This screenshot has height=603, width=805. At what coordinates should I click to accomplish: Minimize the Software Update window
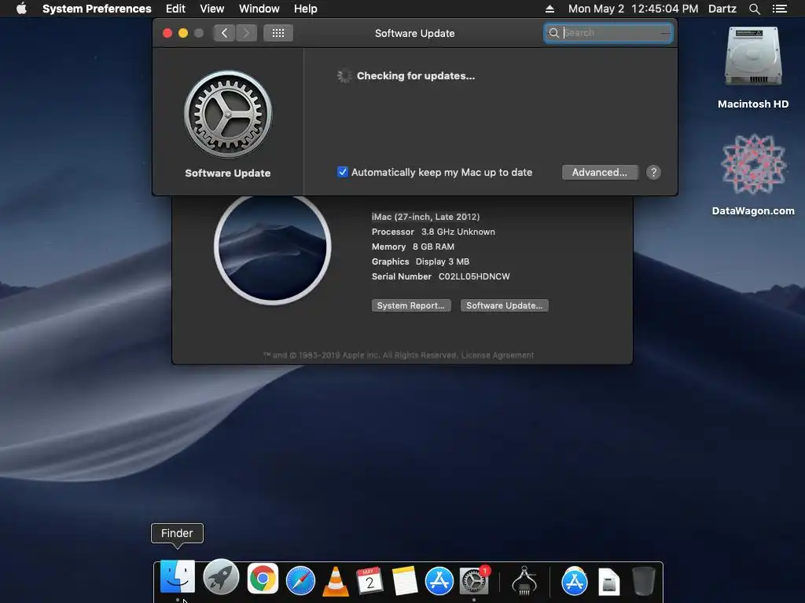point(182,33)
